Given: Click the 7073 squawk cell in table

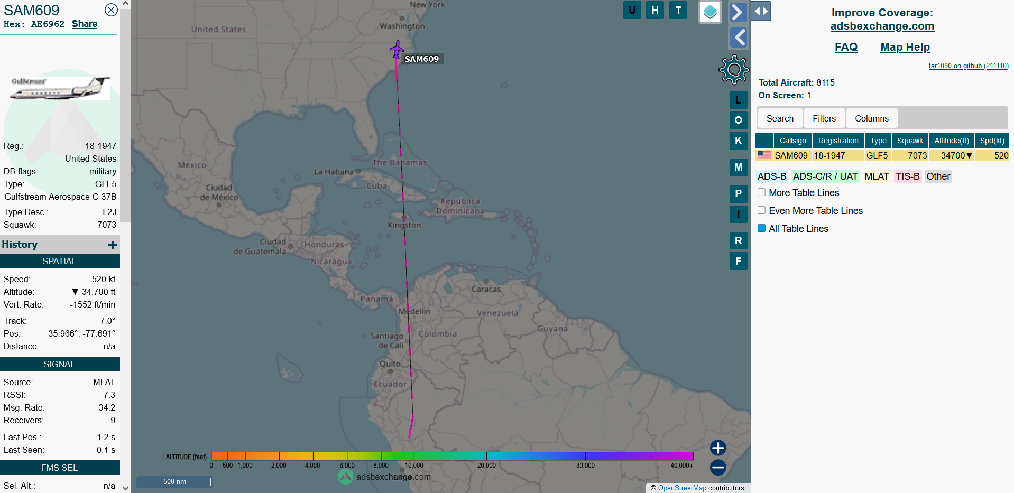Looking at the screenshot, I should pos(910,155).
